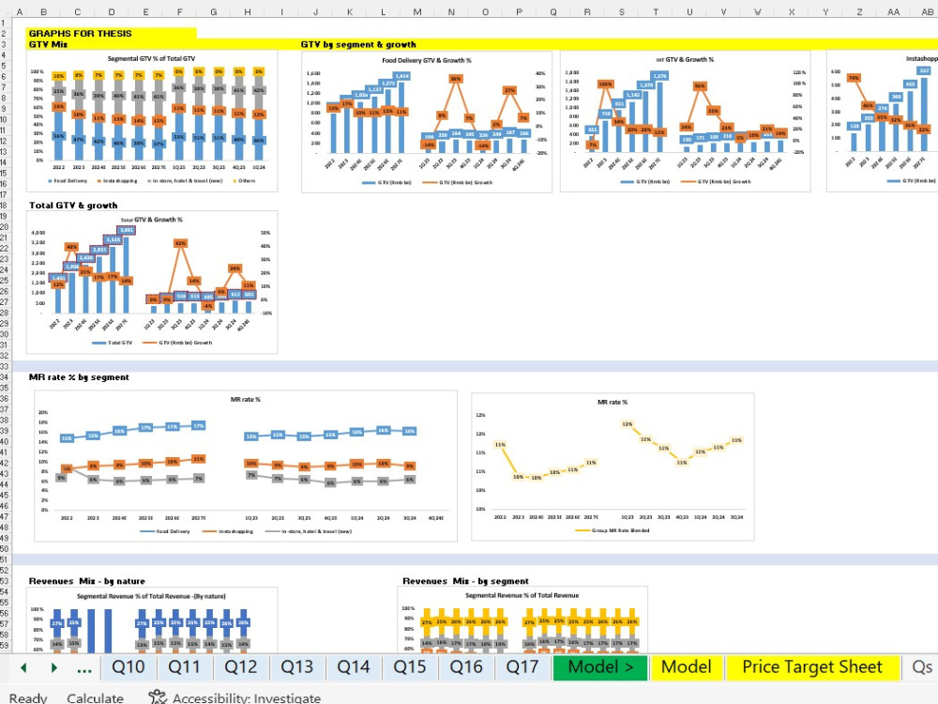Switch to the Q11 sheet tab
Viewport: 938px width, 704px height.
click(x=184, y=666)
